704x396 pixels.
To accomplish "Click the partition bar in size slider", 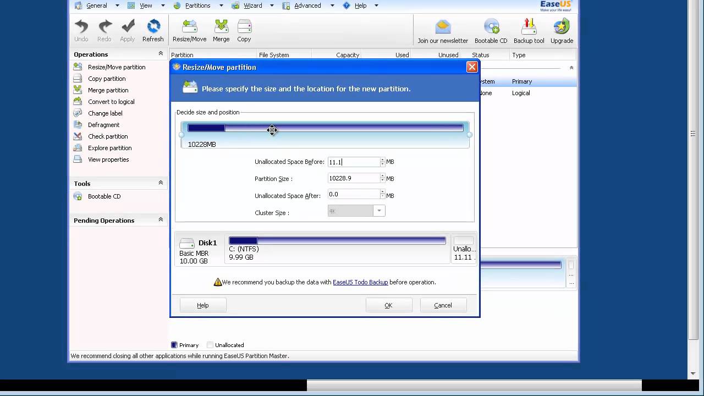I will tap(326, 128).
